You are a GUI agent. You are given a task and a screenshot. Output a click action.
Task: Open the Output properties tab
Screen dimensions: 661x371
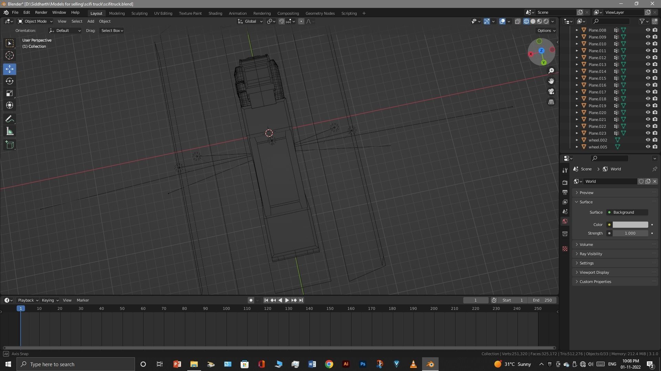coord(565,192)
